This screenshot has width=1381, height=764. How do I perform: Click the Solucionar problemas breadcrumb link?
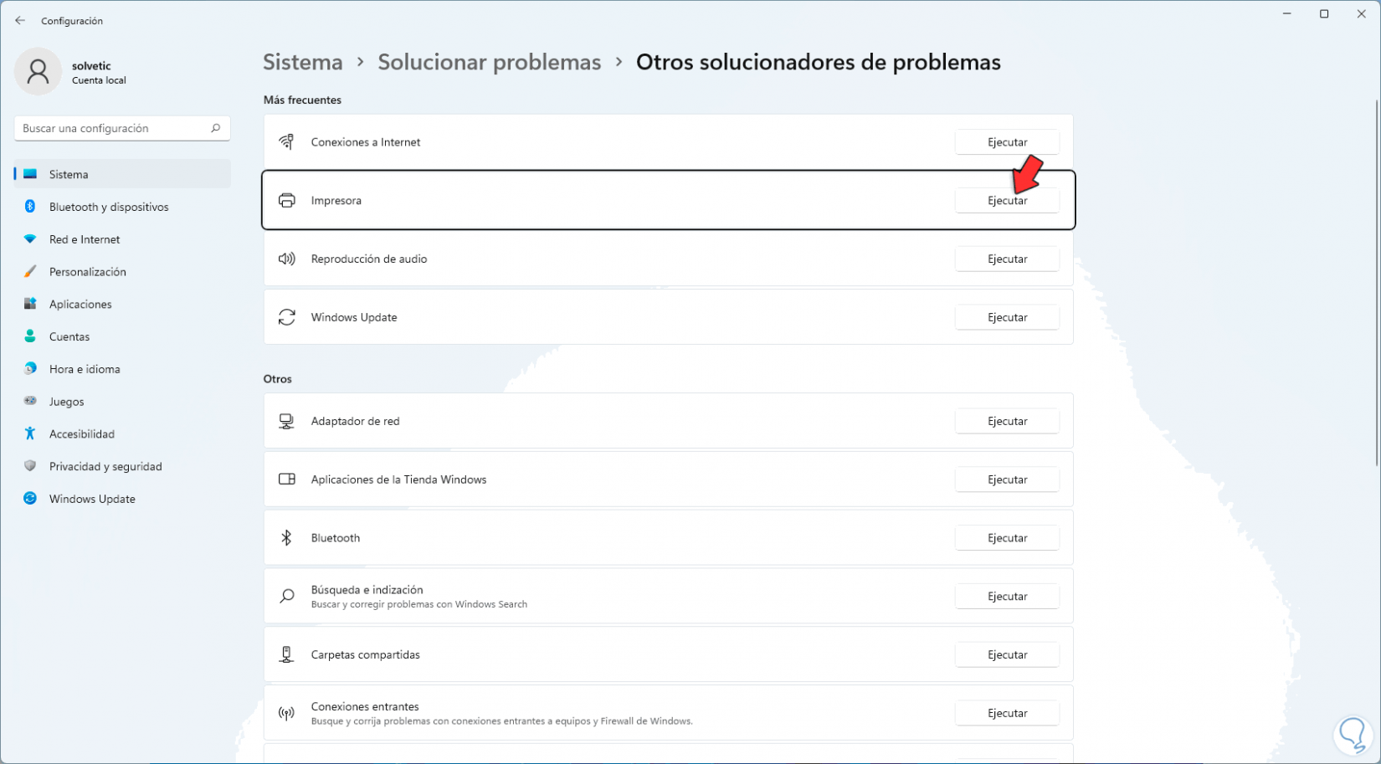[x=489, y=63]
